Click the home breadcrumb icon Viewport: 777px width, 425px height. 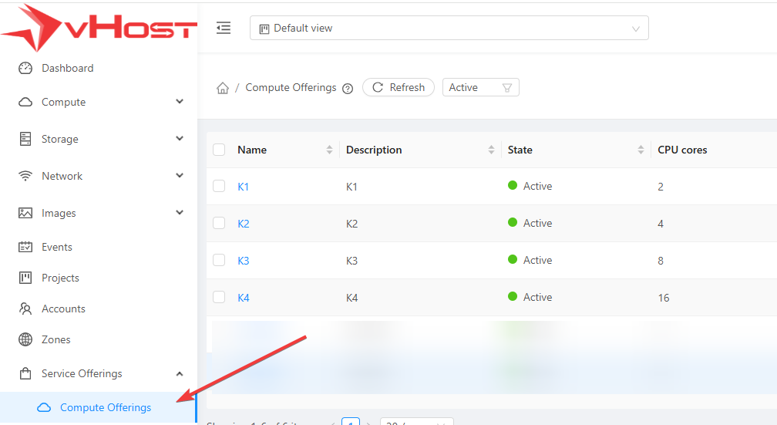tap(223, 88)
